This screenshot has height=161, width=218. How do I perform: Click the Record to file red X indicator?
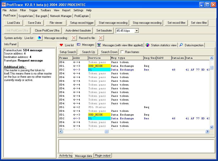point(101,38)
